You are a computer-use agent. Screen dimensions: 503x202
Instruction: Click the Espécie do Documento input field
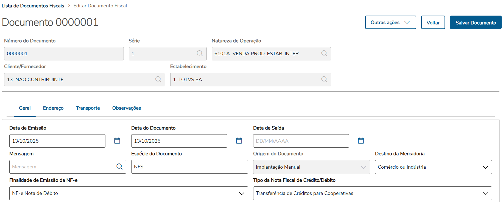point(189,167)
